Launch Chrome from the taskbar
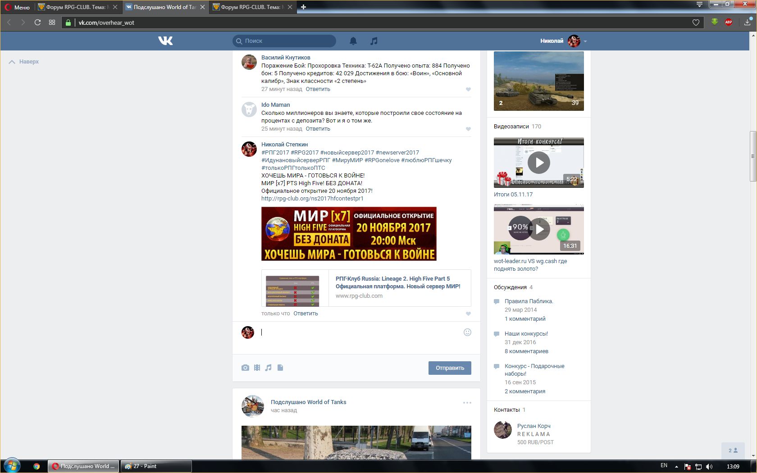 tap(36, 466)
